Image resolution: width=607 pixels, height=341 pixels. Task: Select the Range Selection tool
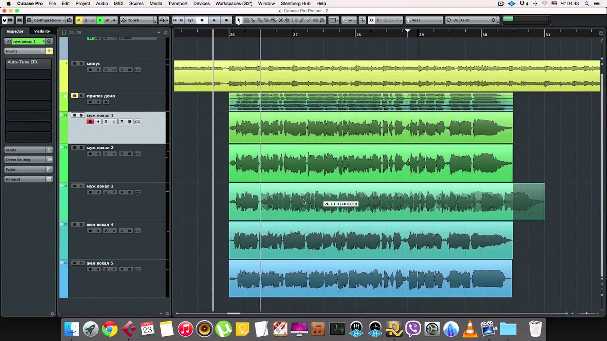246,20
